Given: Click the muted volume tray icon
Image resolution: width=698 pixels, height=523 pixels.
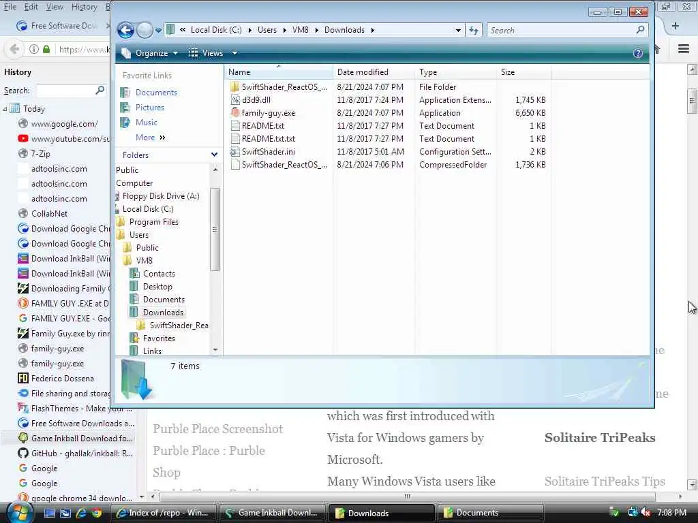Looking at the screenshot, I should pos(646,512).
